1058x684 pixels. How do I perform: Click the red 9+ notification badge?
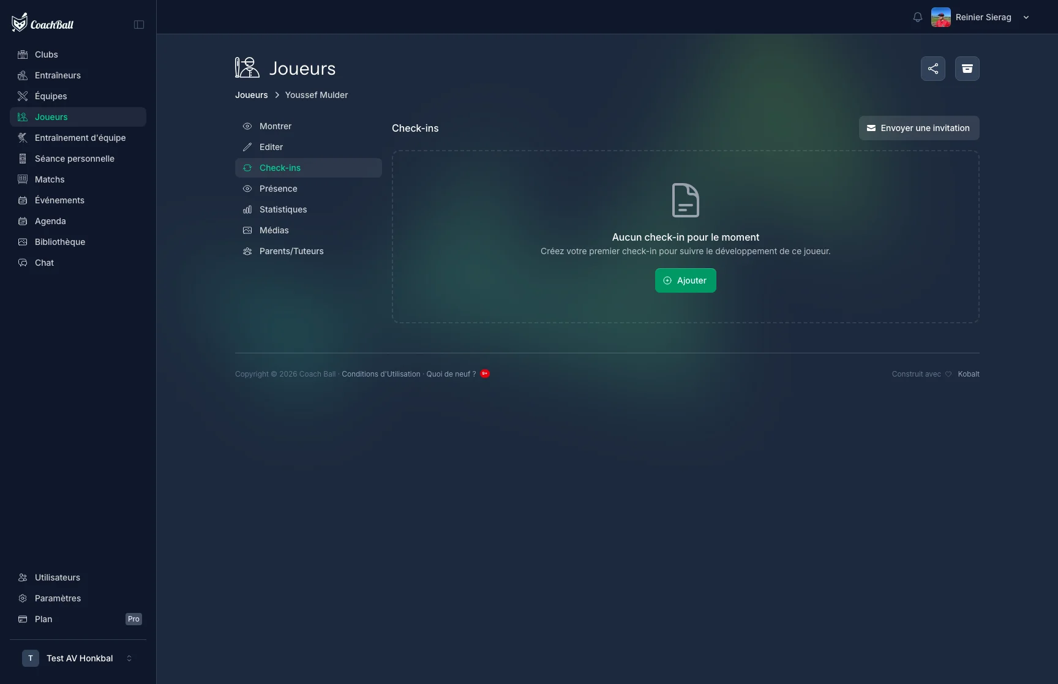tap(485, 374)
